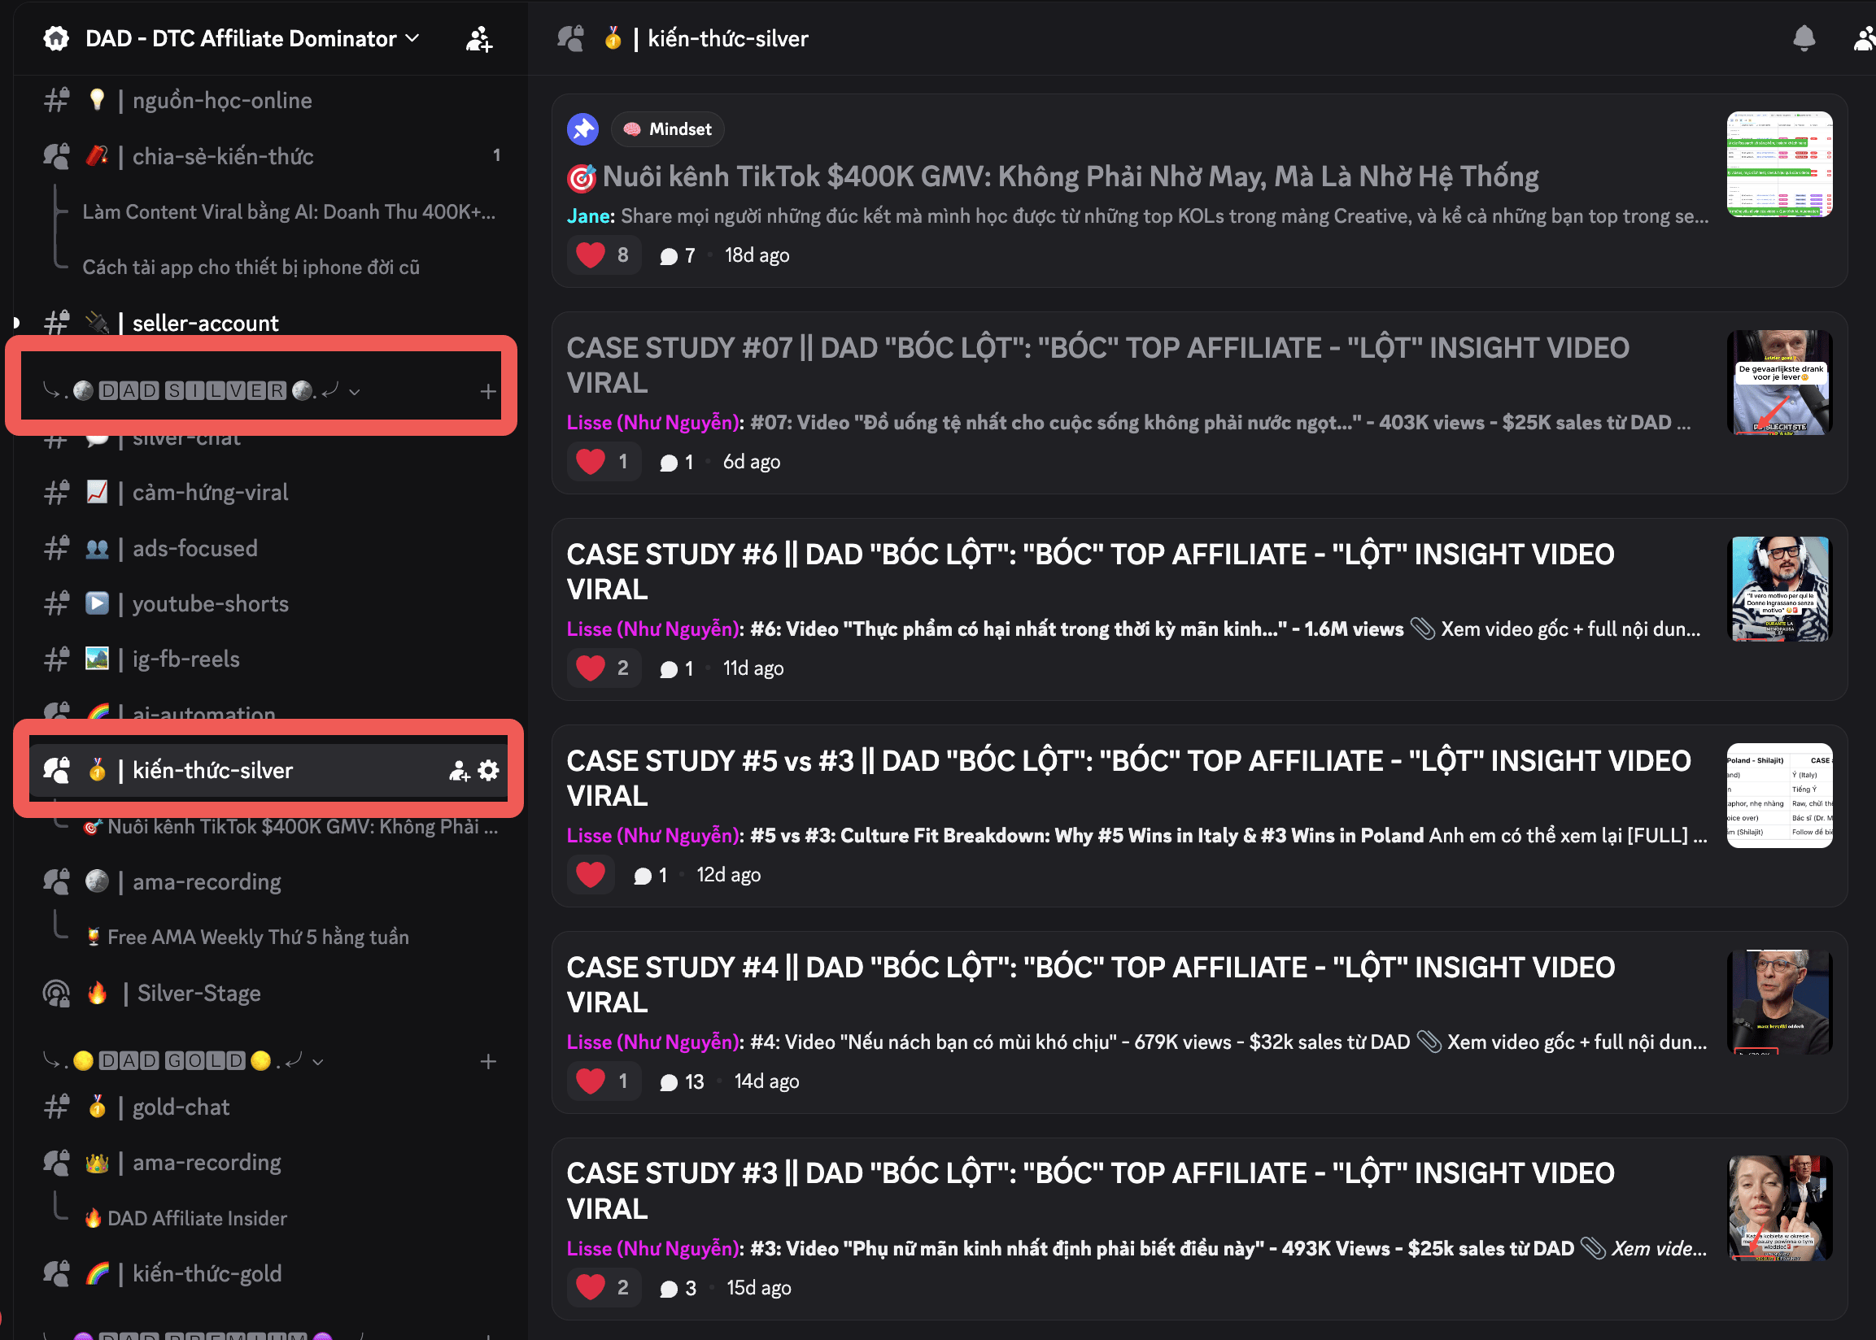Screen dimensions: 1876x1340
Task: Select the Mindset tag on pinned post
Action: pyautogui.click(x=668, y=128)
